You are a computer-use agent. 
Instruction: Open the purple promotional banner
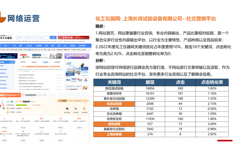click(77, 56)
